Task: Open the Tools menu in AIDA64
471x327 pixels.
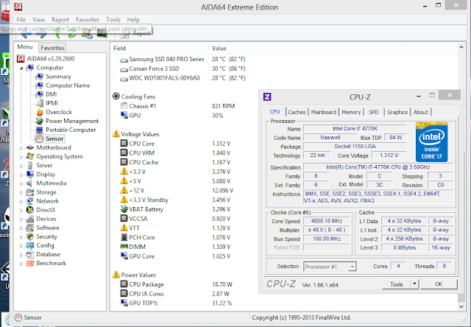Action: click(113, 20)
